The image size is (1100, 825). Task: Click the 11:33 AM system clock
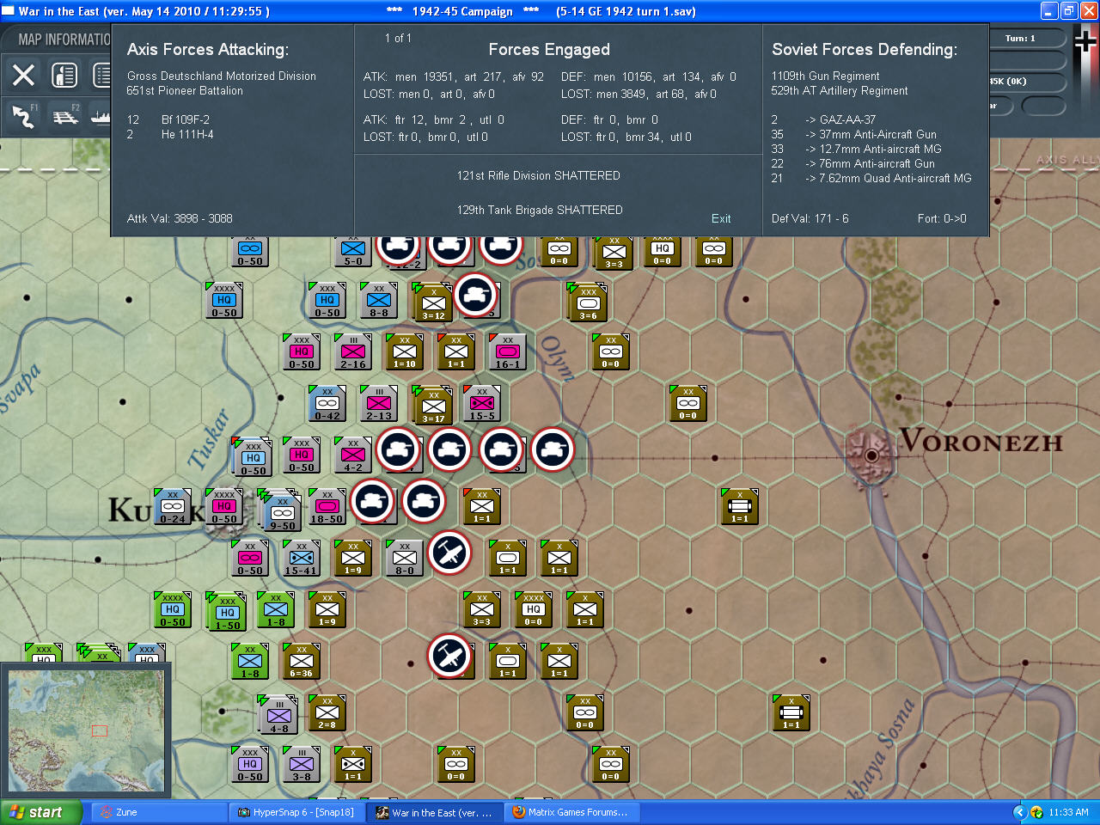click(1068, 812)
